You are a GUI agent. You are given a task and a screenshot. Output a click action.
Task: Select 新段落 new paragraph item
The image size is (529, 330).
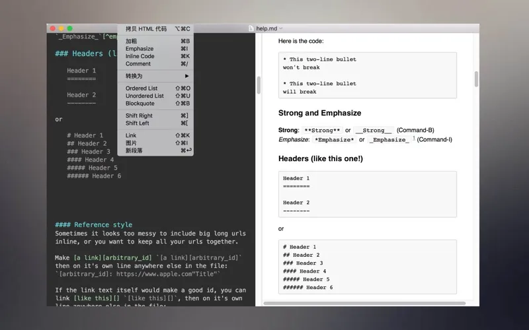tap(155, 150)
